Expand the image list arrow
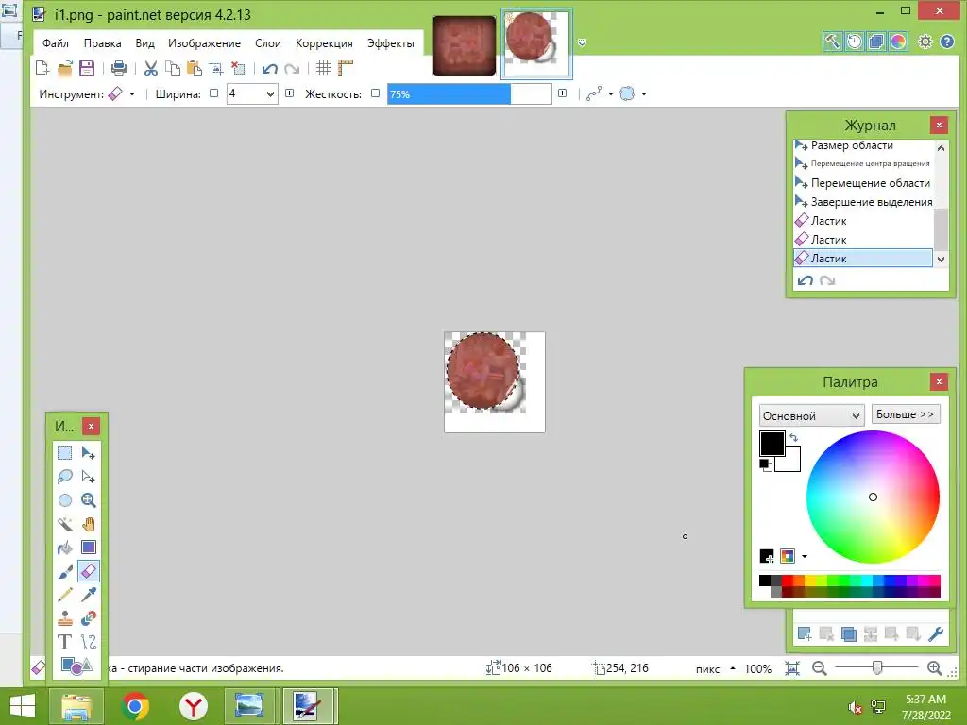The image size is (967, 725). point(582,42)
